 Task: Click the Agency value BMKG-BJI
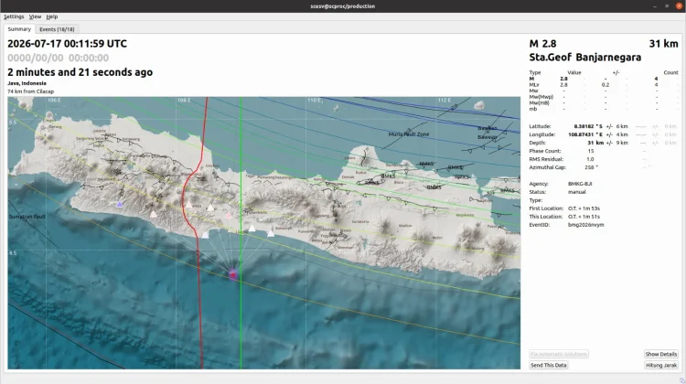pos(580,184)
